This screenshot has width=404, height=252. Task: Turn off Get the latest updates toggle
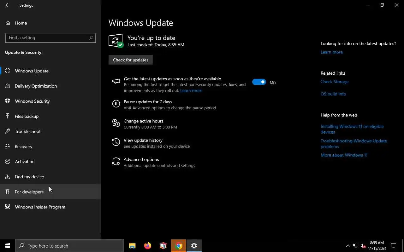pyautogui.click(x=259, y=82)
